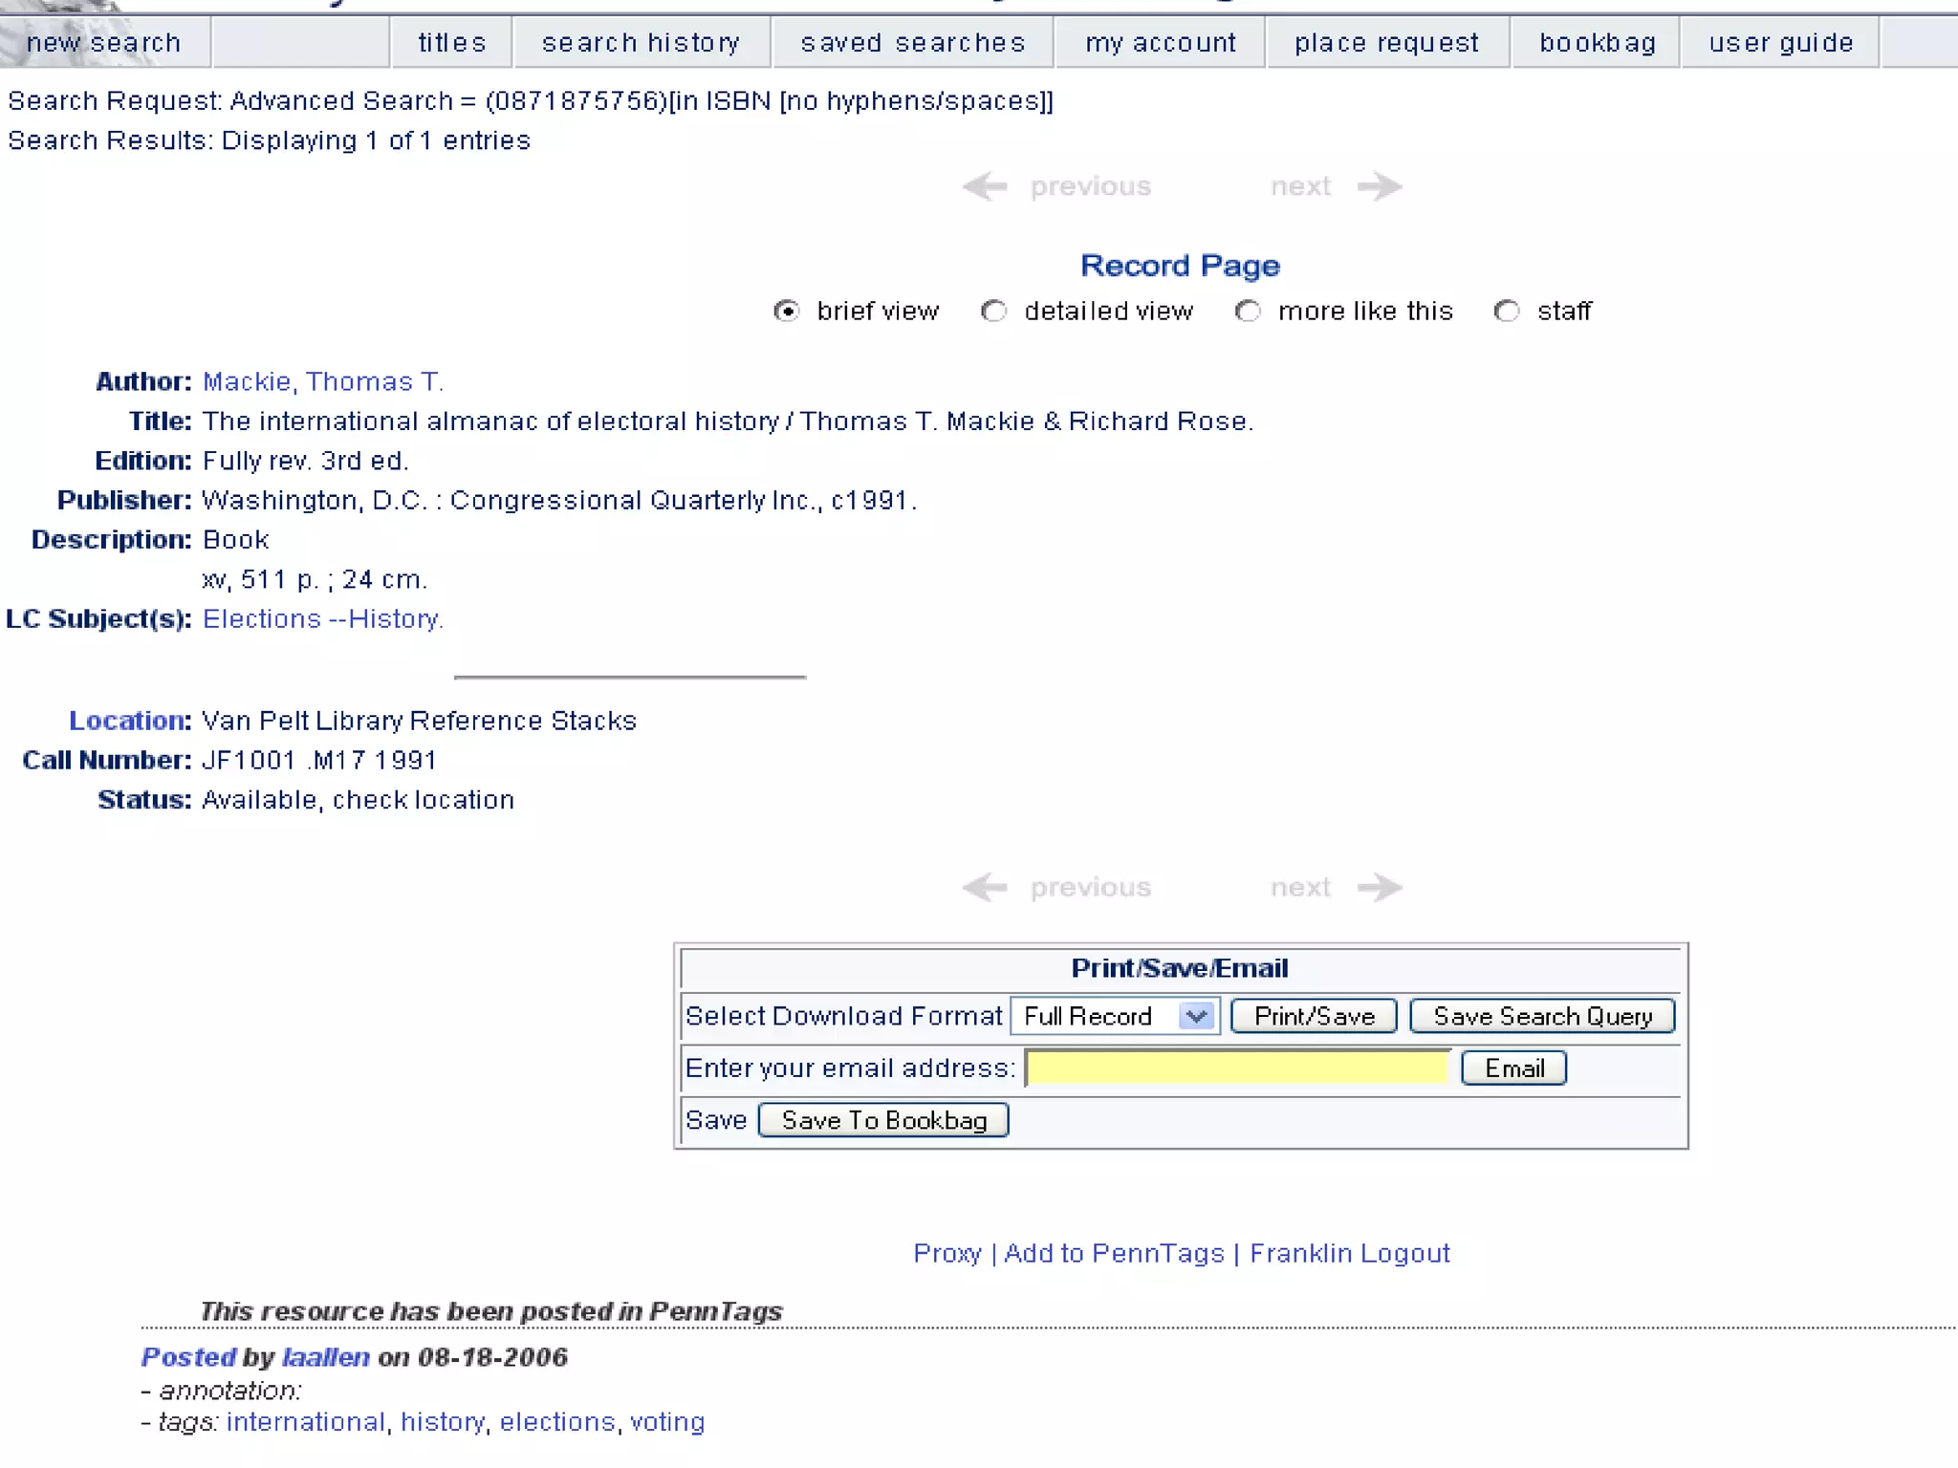Open the search history menu
1958x1468 pixels.
642,43
